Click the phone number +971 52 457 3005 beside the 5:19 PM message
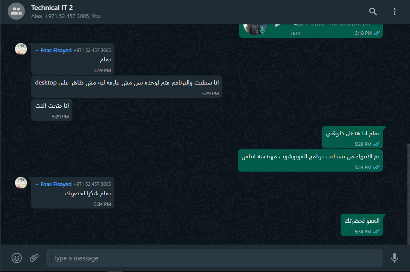This screenshot has height=272, width=410. click(x=92, y=50)
